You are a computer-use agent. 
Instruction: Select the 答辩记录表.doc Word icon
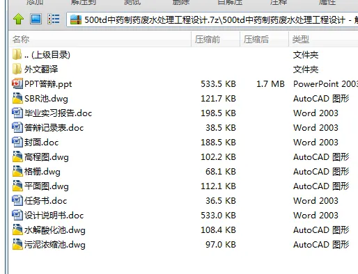[x=17, y=127]
